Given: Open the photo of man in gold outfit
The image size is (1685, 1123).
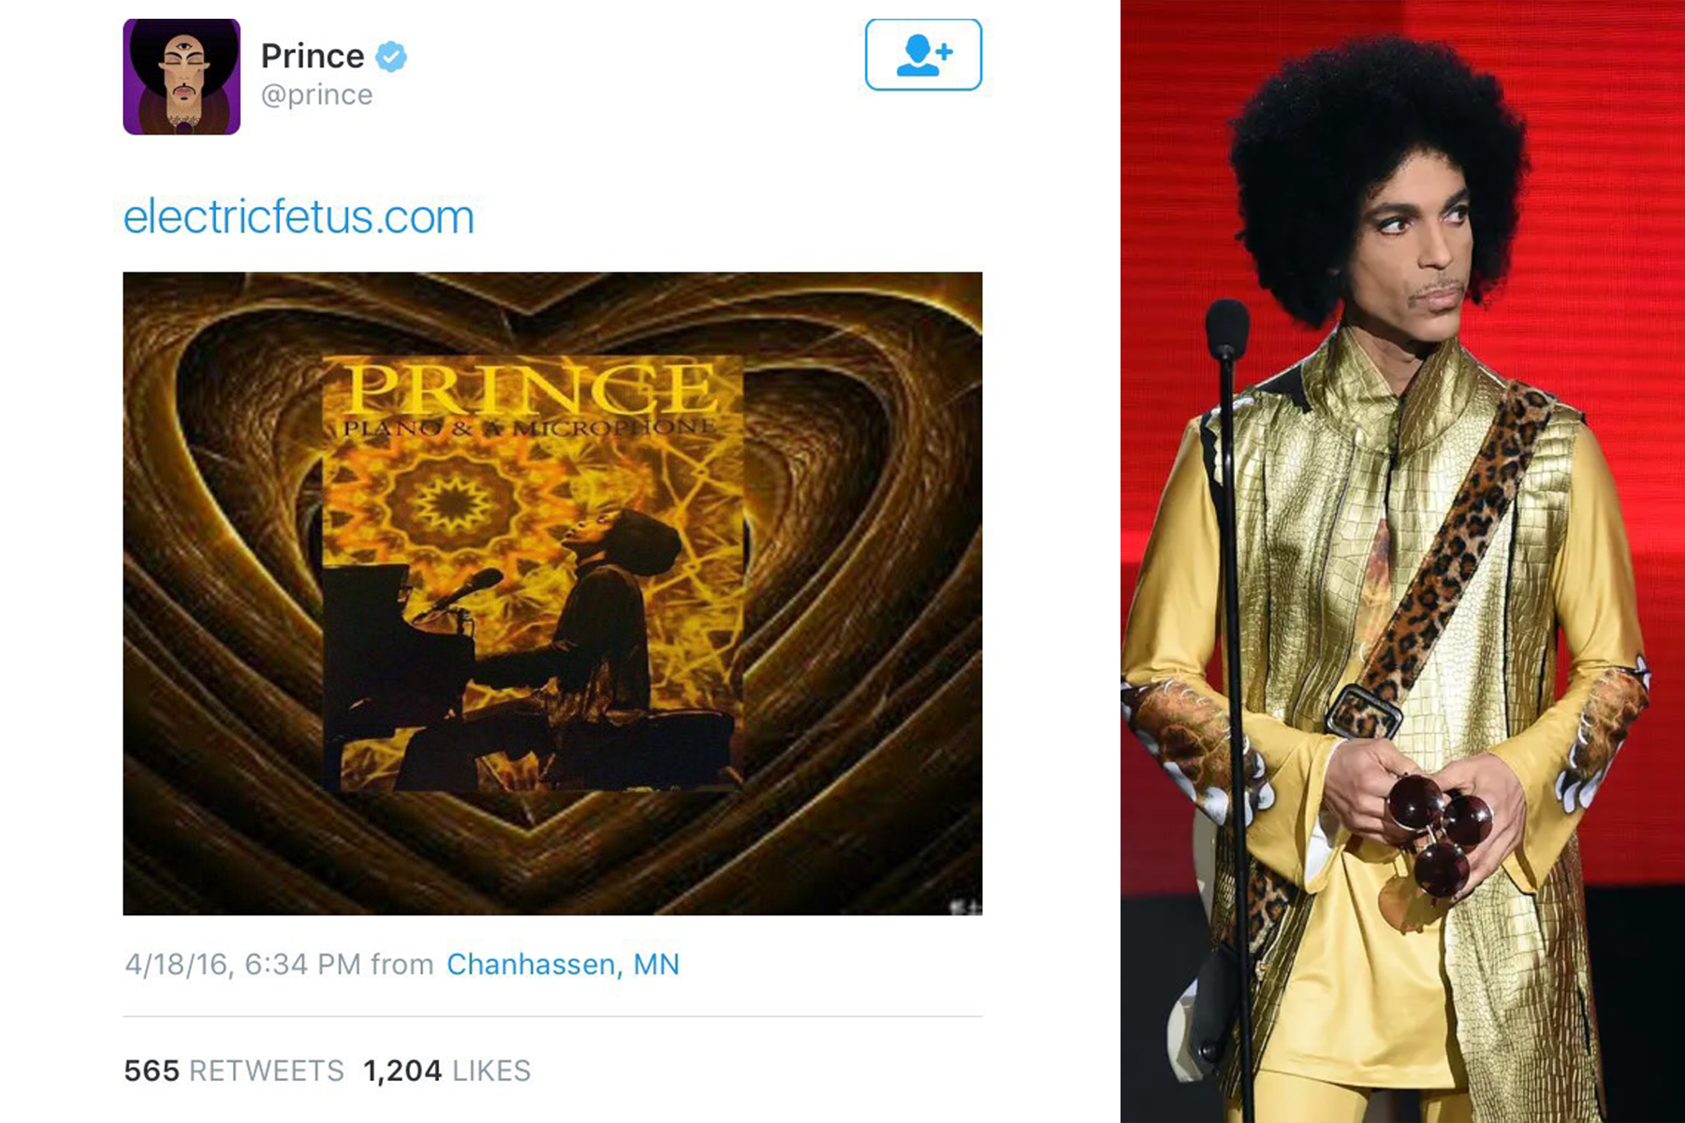Looking at the screenshot, I should click(1402, 561).
